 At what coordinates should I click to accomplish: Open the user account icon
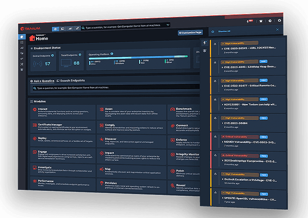tap(279, 21)
